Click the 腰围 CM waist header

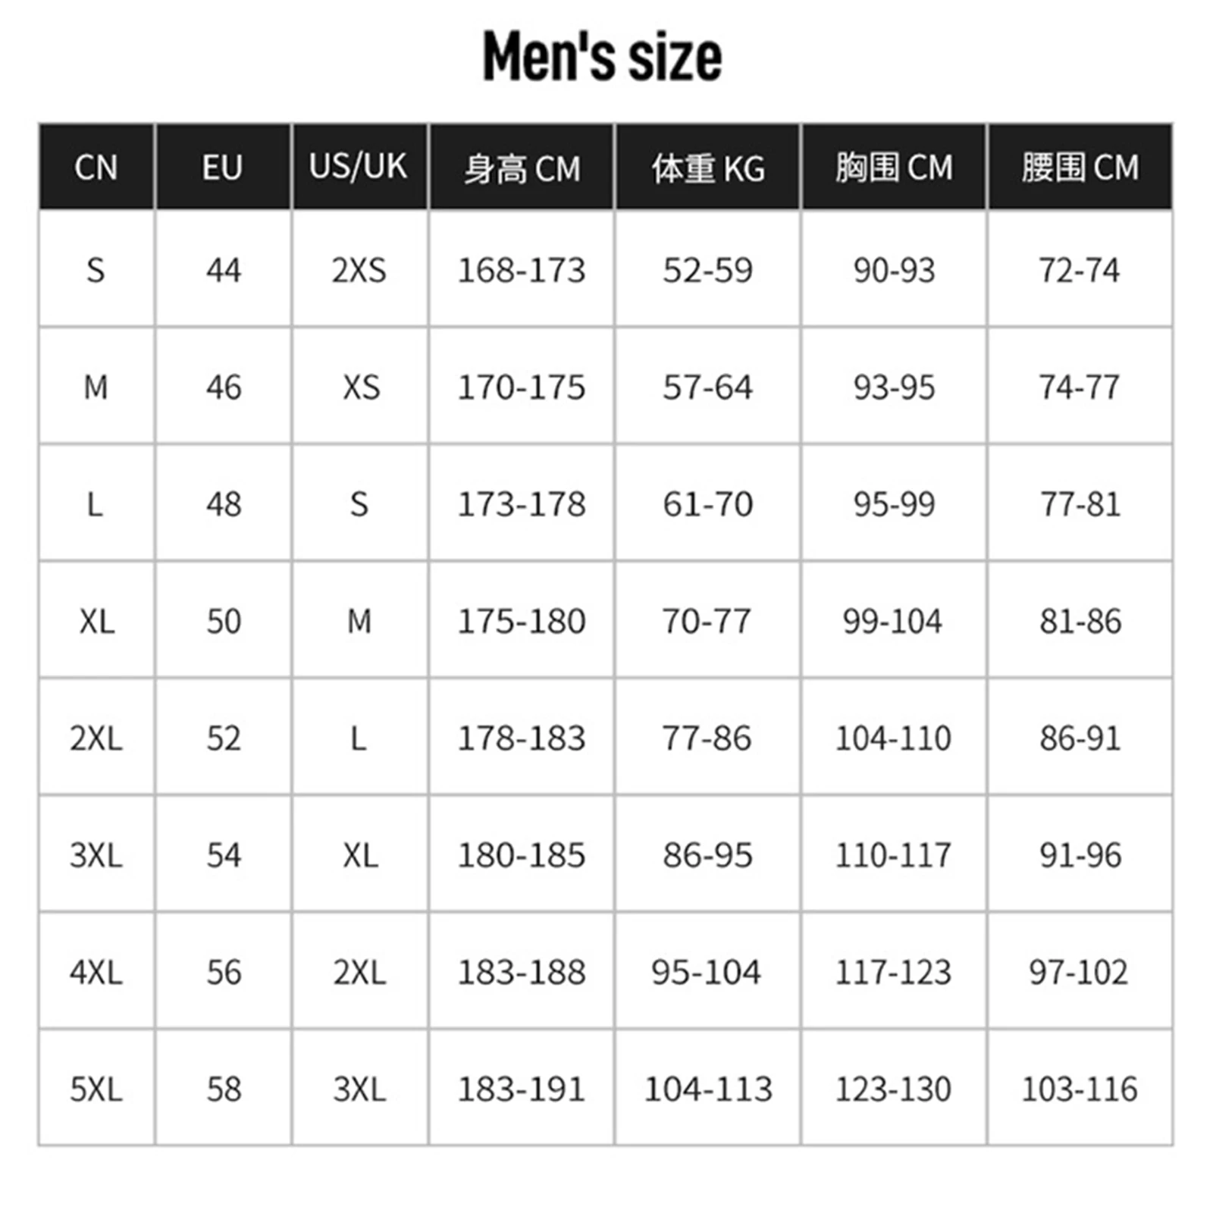1080,168
